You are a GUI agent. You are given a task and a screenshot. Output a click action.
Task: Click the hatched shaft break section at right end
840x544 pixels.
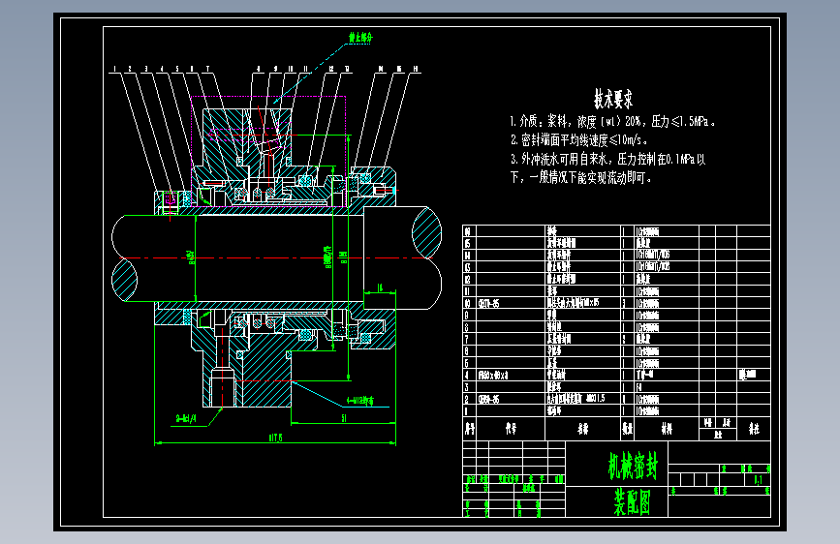(x=427, y=233)
